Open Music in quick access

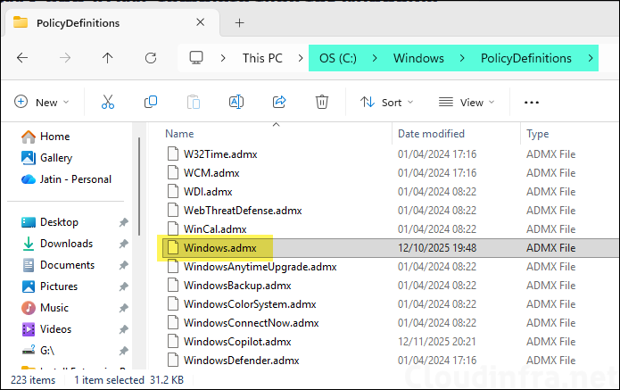pyautogui.click(x=45, y=308)
